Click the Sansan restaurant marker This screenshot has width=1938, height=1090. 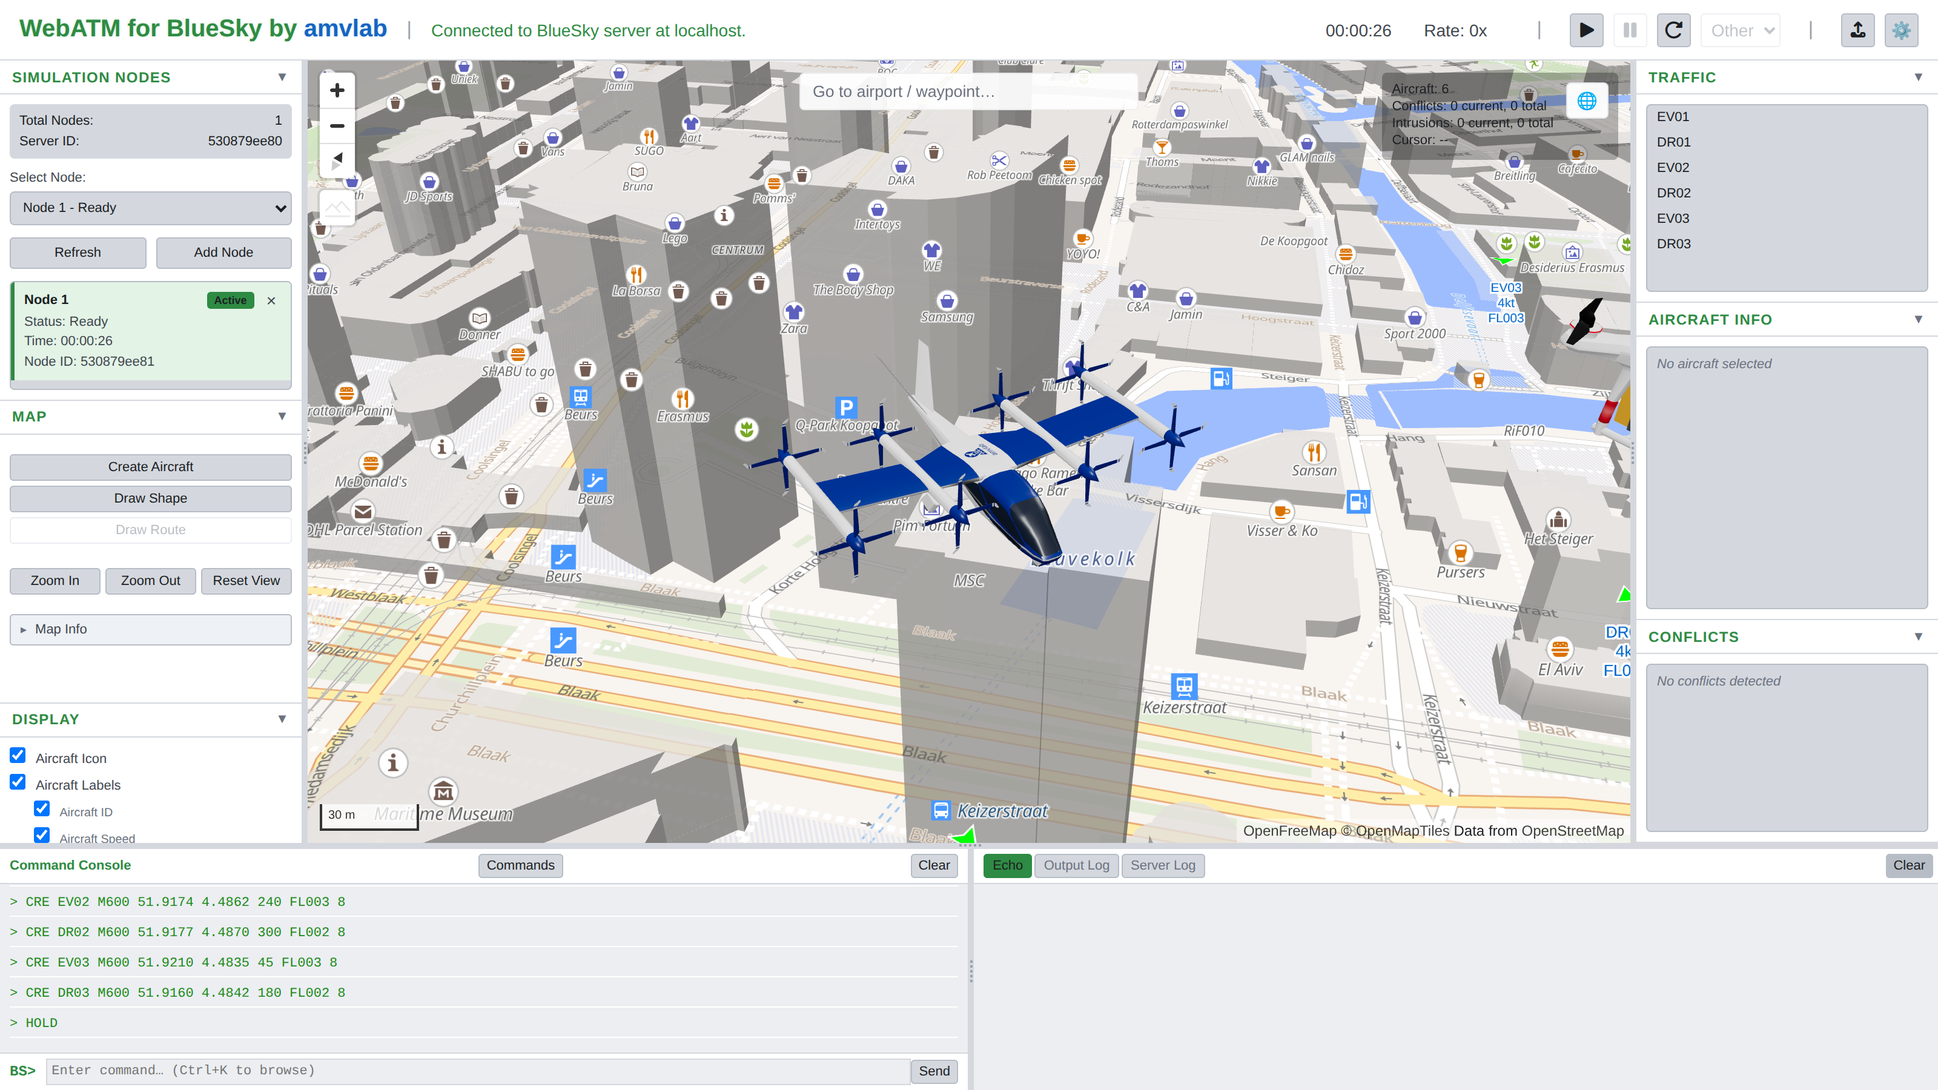(x=1314, y=452)
